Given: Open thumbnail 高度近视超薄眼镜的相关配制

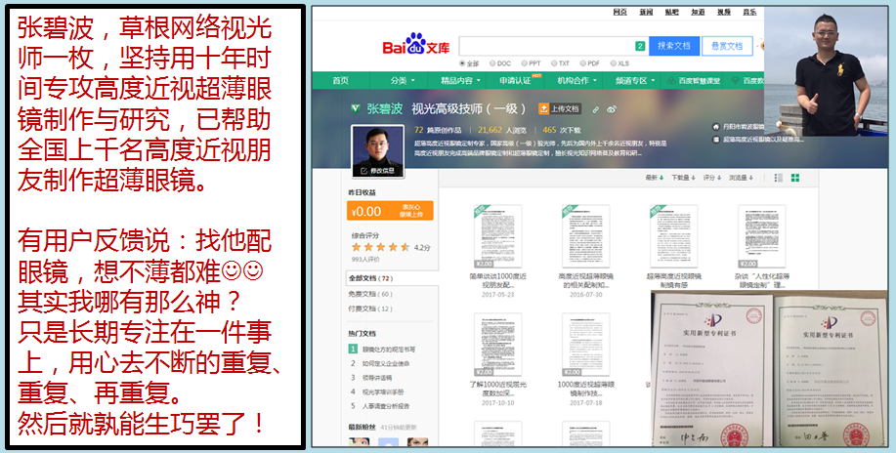Looking at the screenshot, I should point(585,236).
